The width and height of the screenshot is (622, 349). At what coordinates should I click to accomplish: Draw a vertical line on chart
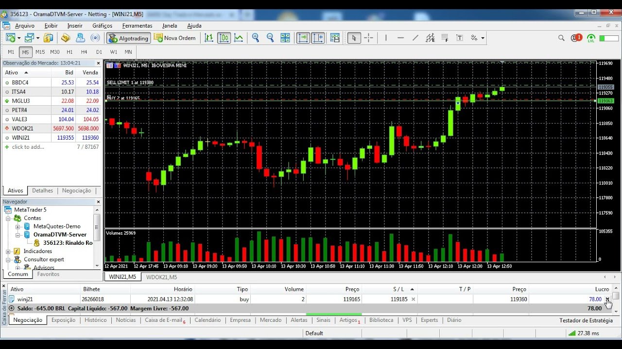(386, 38)
